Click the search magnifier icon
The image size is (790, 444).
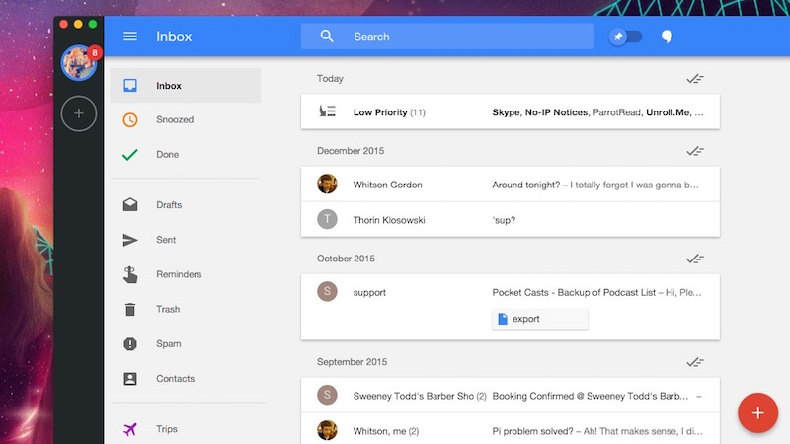click(327, 37)
